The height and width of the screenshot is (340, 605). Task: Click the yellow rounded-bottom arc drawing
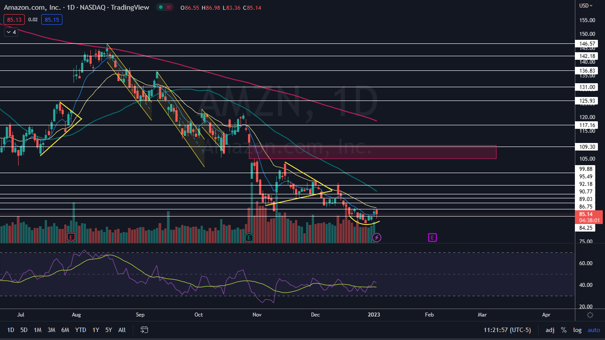(364, 220)
